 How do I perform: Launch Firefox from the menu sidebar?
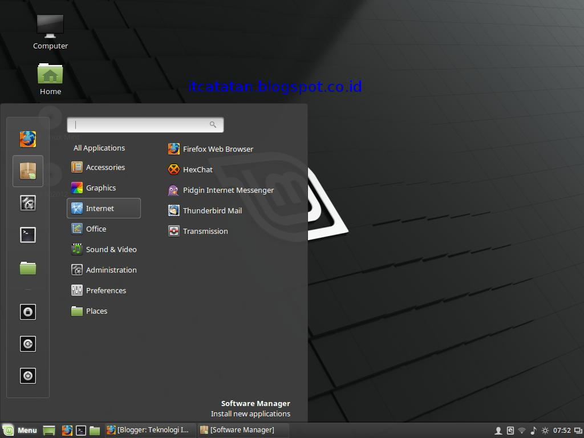click(27, 138)
